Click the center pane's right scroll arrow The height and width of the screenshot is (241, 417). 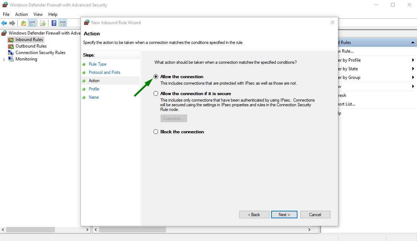(309, 229)
